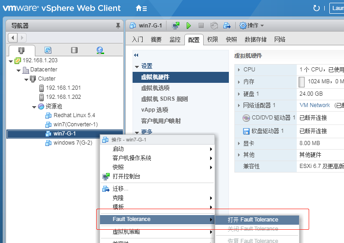Switch to VMs and Templates view icon
344x243 pixels.
[x=48, y=50]
